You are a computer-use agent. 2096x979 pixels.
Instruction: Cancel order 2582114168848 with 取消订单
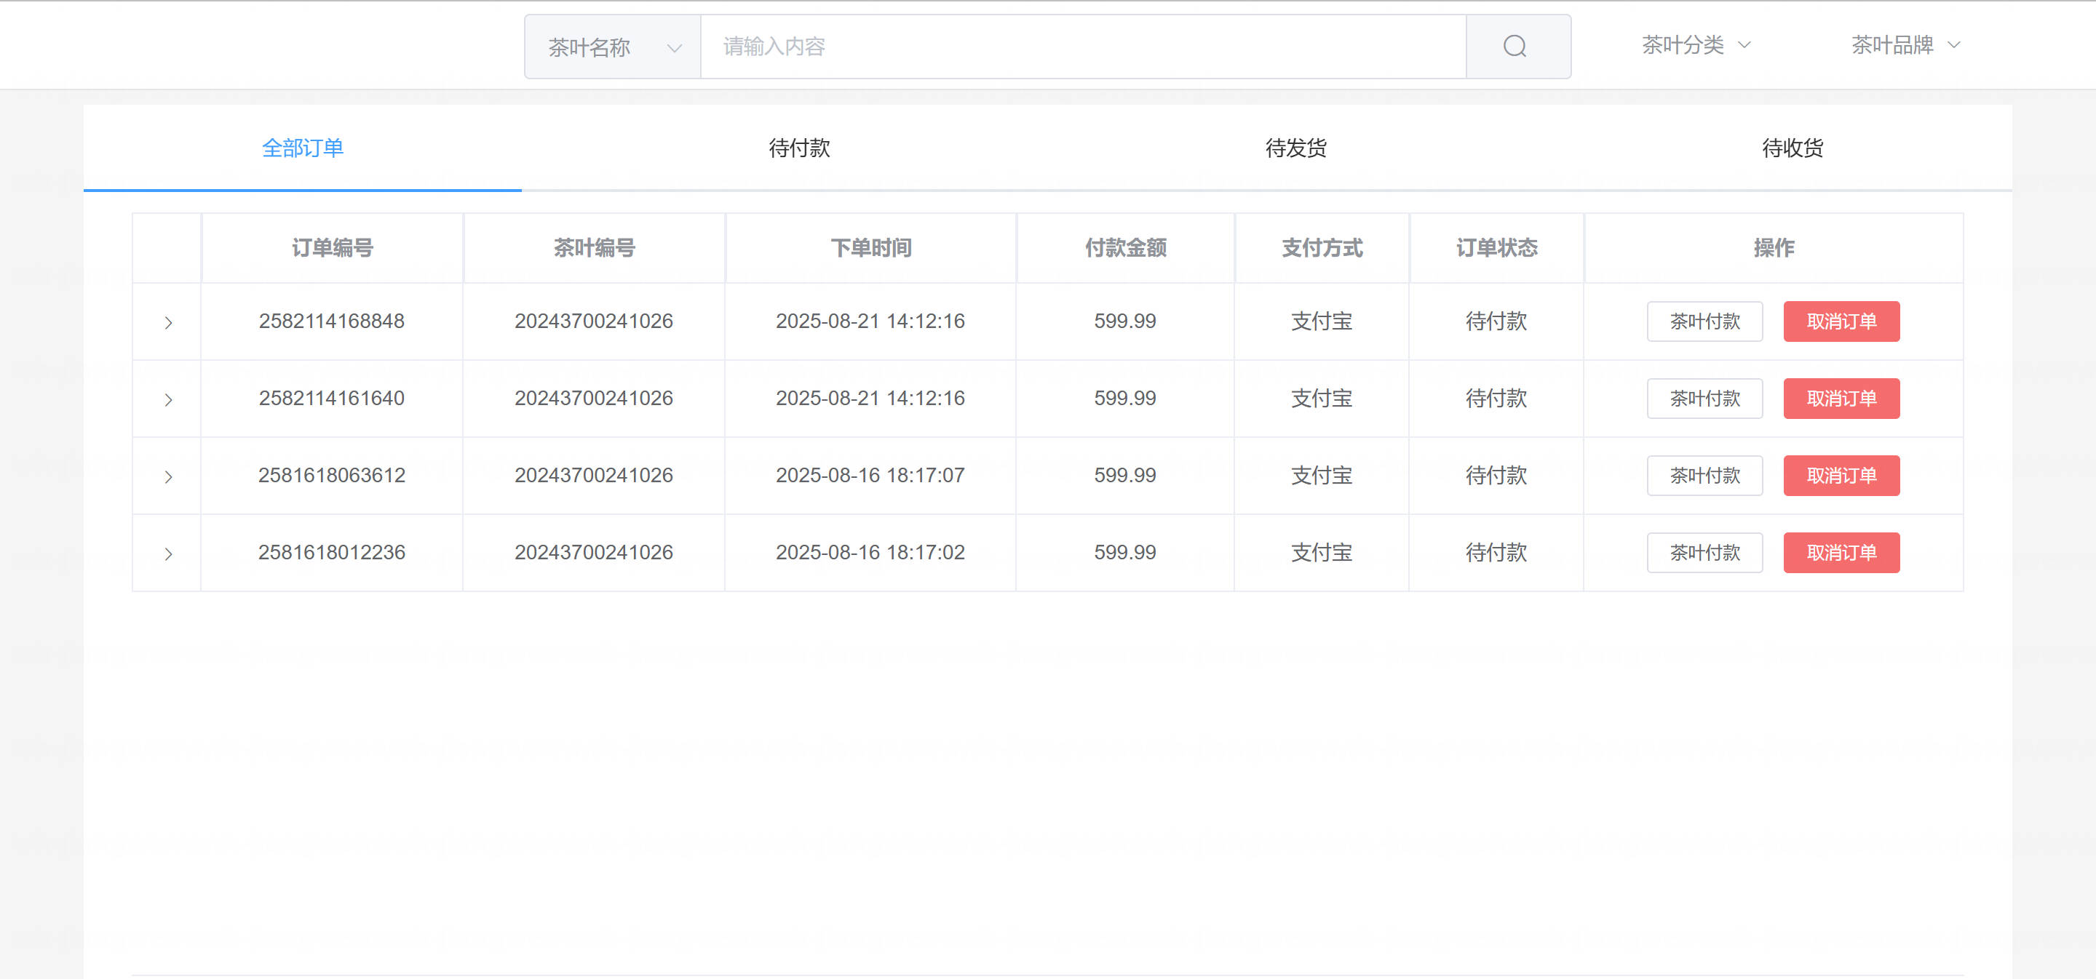[1841, 321]
